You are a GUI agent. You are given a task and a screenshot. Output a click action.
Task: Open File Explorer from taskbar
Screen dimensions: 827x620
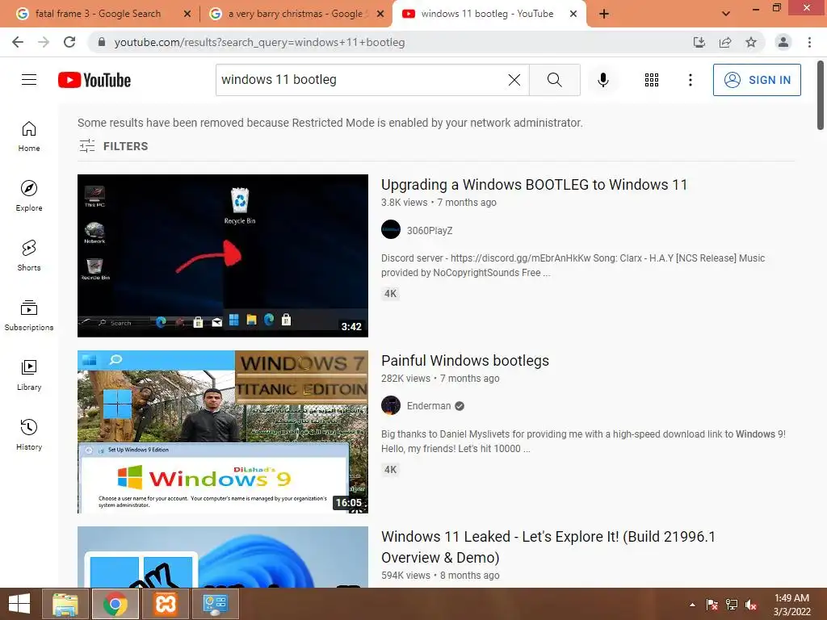(x=65, y=604)
